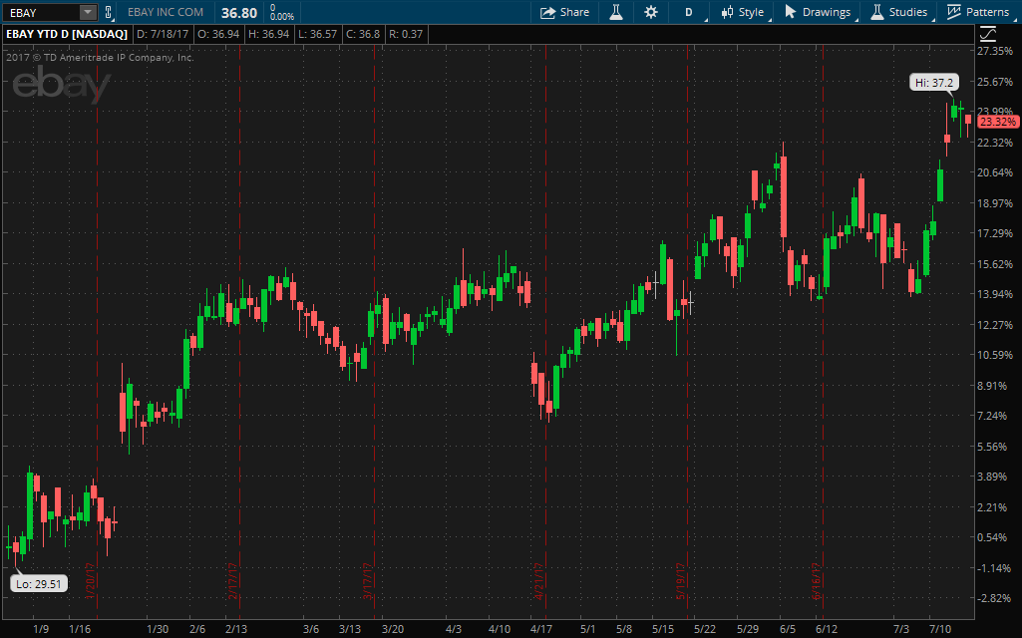Open the Style menu
Image resolution: width=1022 pixels, height=638 pixels.
742,12
